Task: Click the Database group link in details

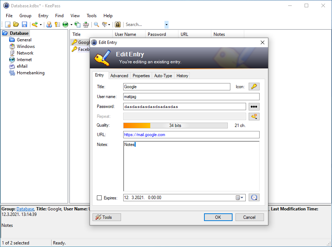Action: point(25,209)
